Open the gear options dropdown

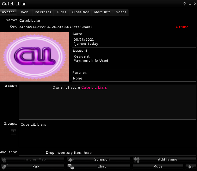191,167
